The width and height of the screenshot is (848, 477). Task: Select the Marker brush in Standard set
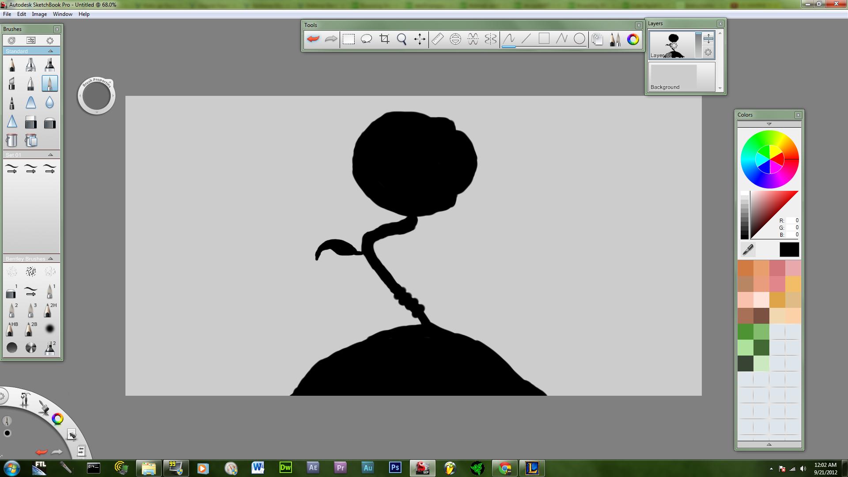tap(49, 64)
